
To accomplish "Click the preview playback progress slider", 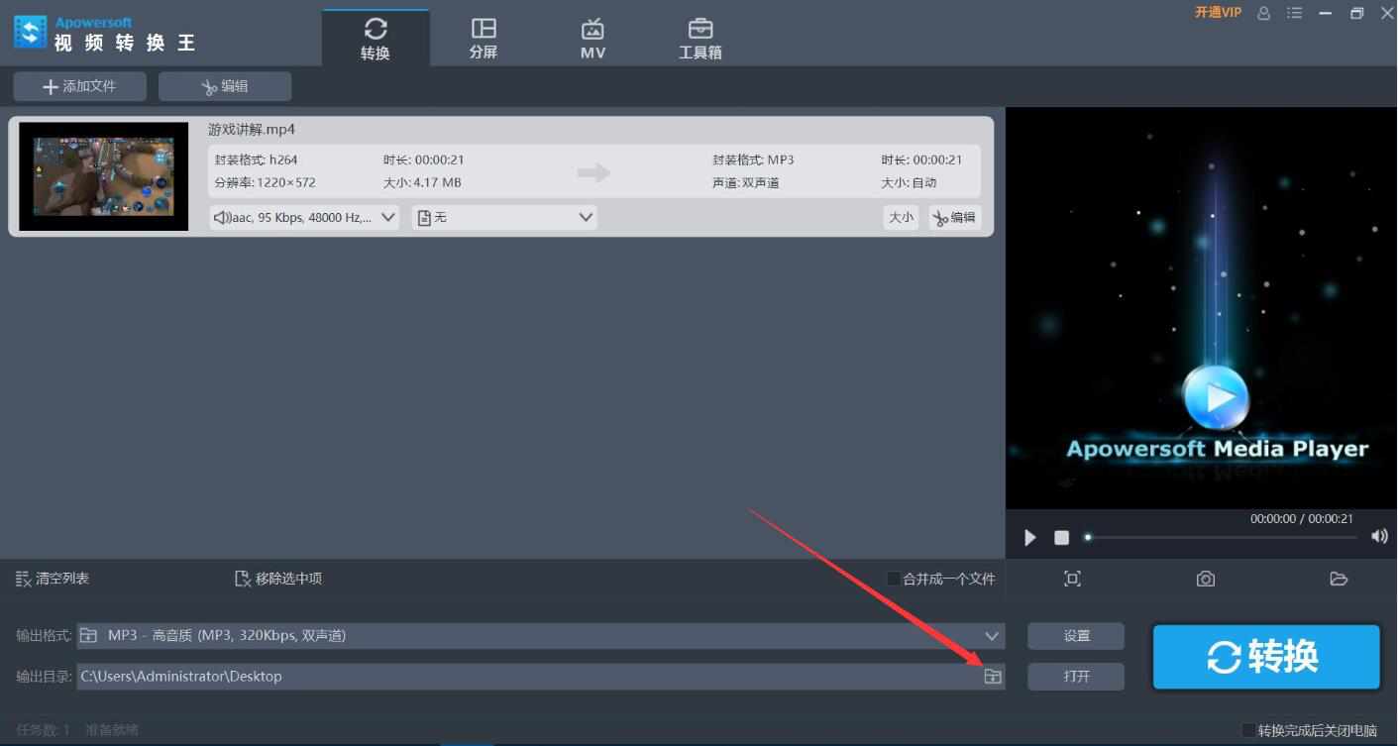I will click(x=1221, y=537).
